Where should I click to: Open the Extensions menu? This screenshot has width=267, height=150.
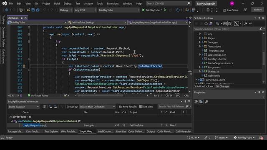tap(113, 3)
